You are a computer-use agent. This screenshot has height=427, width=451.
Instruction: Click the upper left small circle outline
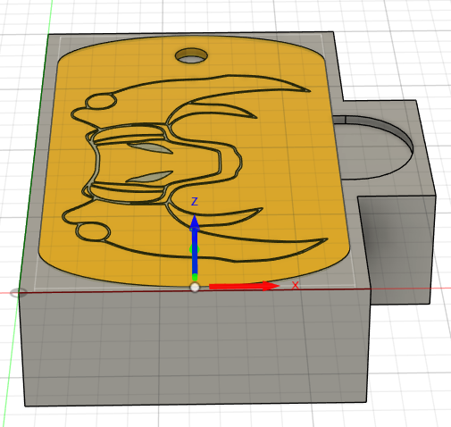coord(101,102)
